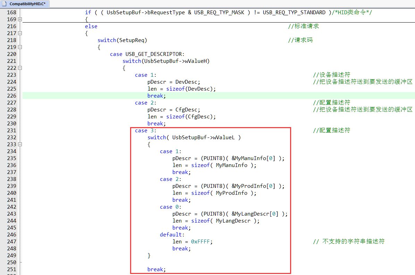Collapse the wValueL switch block at line 233

tap(20, 144)
